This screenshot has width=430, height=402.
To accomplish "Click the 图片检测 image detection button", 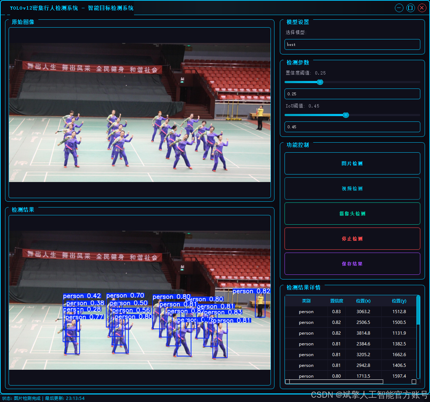I will (352, 163).
